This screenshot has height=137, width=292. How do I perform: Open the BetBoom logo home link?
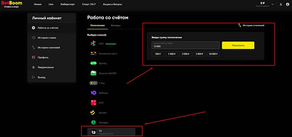pyautogui.click(x=12, y=4)
